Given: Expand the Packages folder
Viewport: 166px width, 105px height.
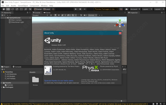Looking at the screenshot, I should click(x=2, y=87).
